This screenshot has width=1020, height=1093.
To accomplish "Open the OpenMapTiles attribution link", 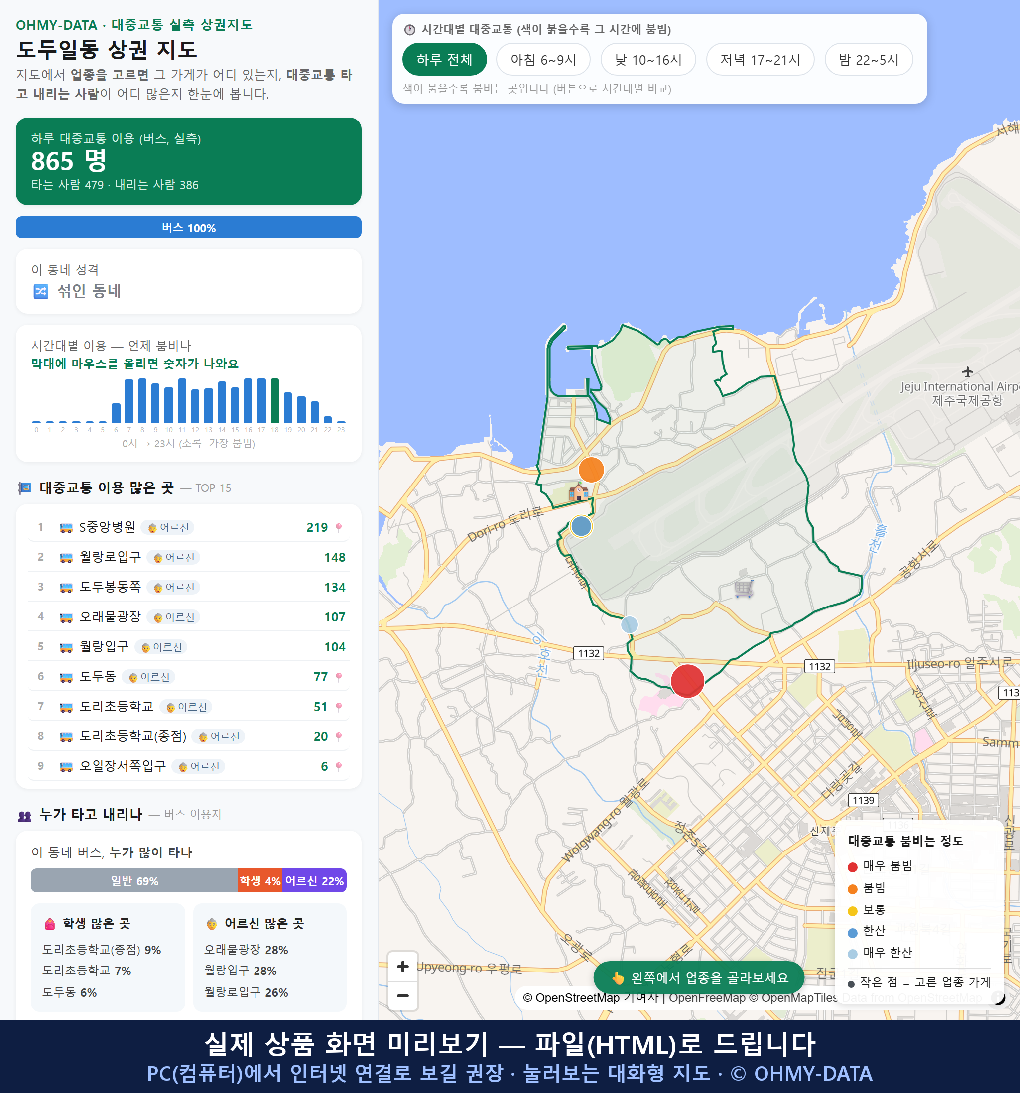I will pos(793,998).
